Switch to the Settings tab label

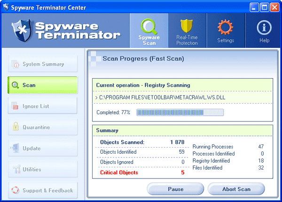pyautogui.click(x=226, y=40)
